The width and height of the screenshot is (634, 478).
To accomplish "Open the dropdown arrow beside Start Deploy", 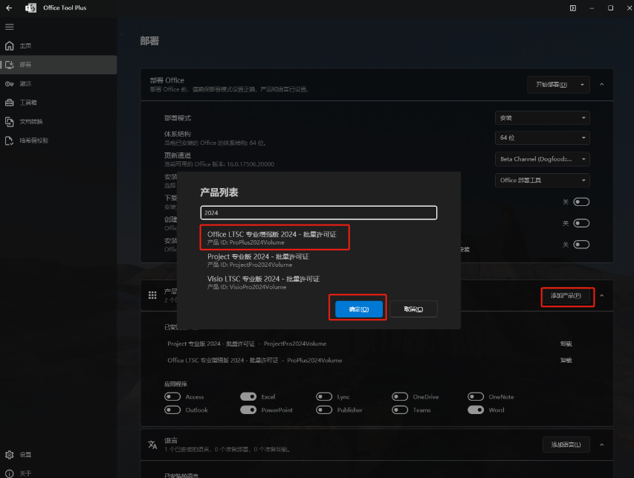I will click(582, 85).
